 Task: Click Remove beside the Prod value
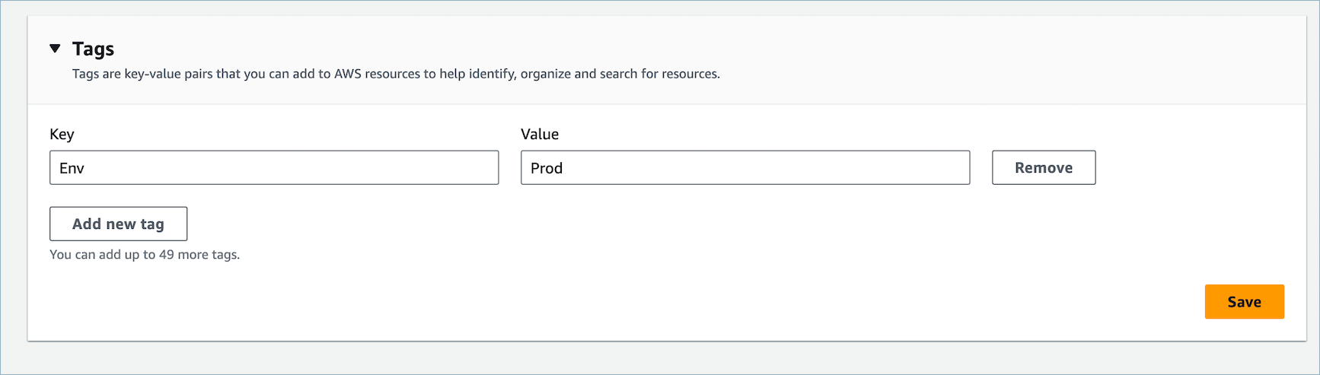coord(1043,167)
